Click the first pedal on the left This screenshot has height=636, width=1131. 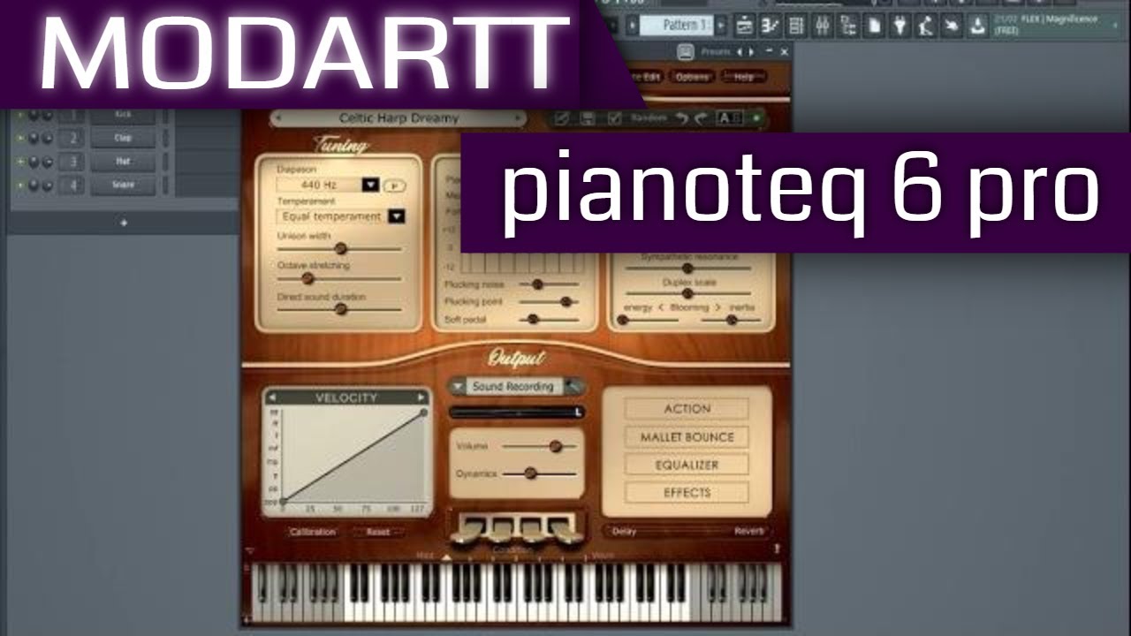coord(469,528)
